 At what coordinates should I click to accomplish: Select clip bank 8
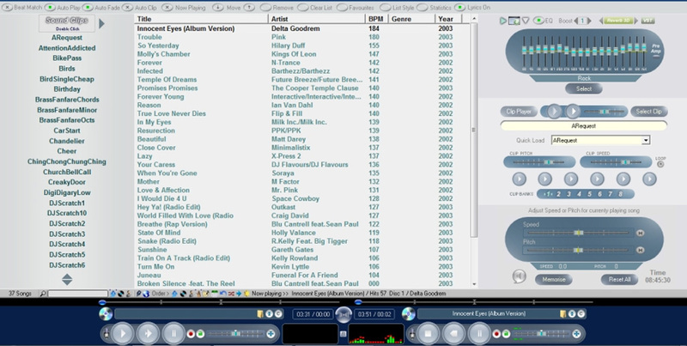[x=620, y=194]
